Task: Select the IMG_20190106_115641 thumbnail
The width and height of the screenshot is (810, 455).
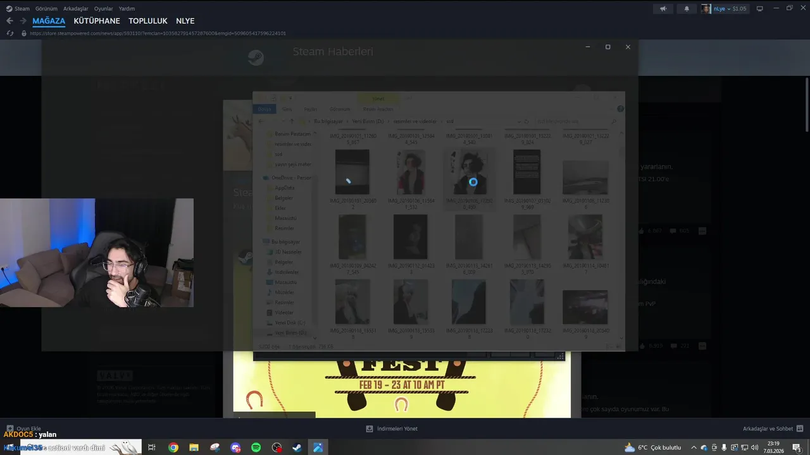Action: (410, 173)
